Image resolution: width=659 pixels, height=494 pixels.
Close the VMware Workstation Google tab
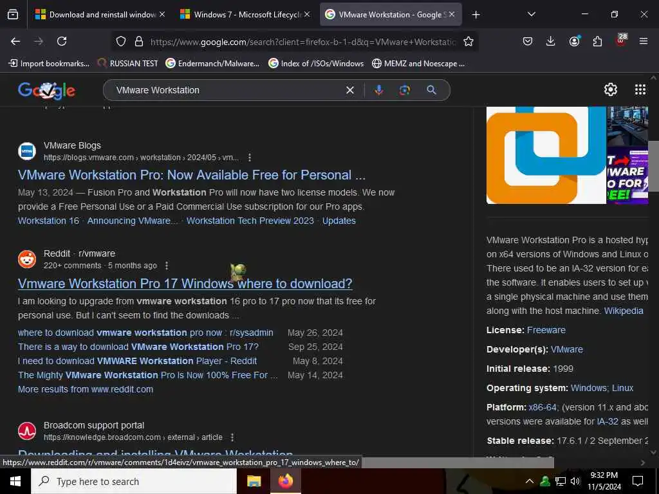452,14
